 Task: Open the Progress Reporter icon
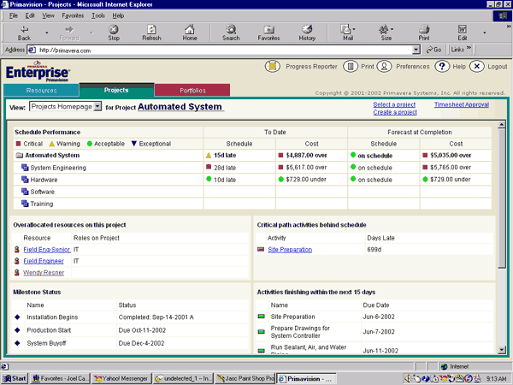[273, 67]
